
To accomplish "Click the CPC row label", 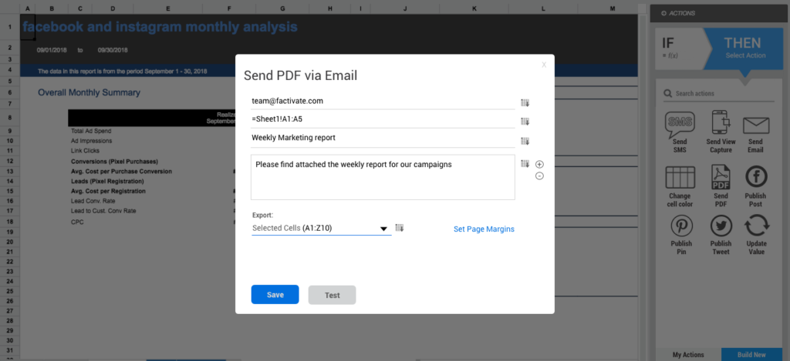I will pyautogui.click(x=77, y=222).
